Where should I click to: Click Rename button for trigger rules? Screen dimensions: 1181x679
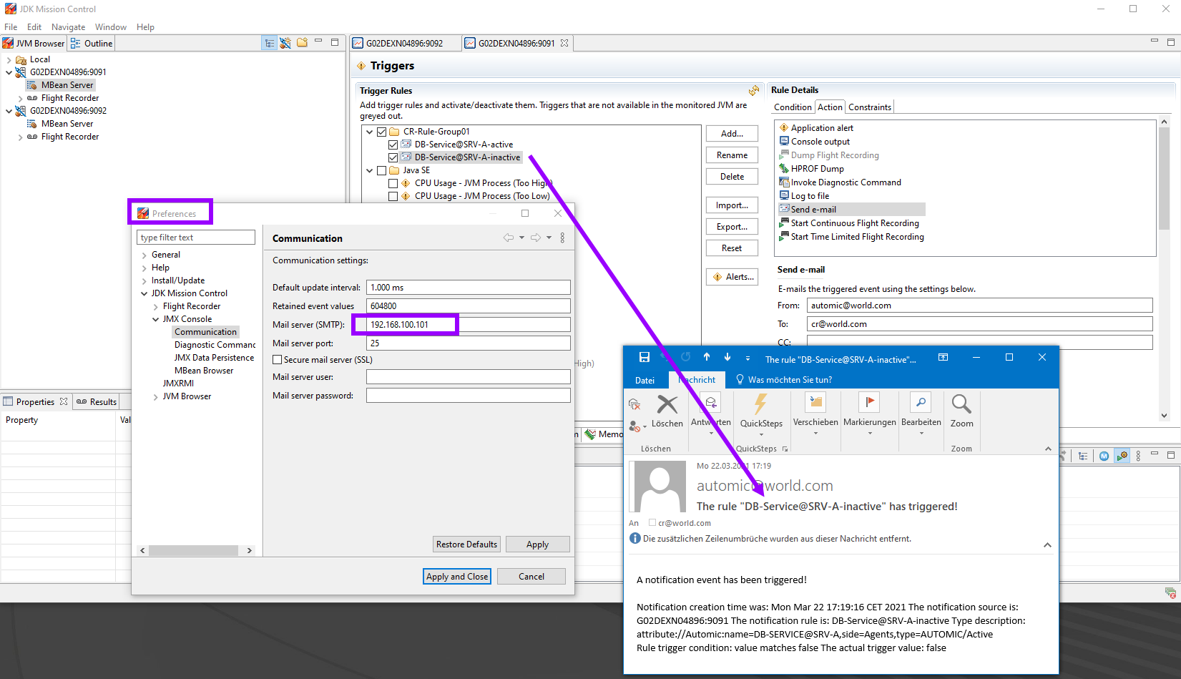[x=732, y=155]
